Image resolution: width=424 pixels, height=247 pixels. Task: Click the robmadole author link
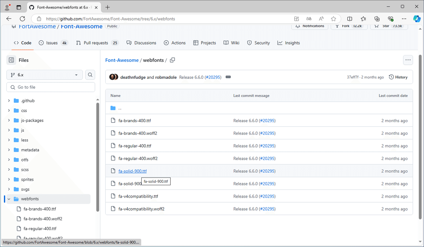click(x=166, y=77)
